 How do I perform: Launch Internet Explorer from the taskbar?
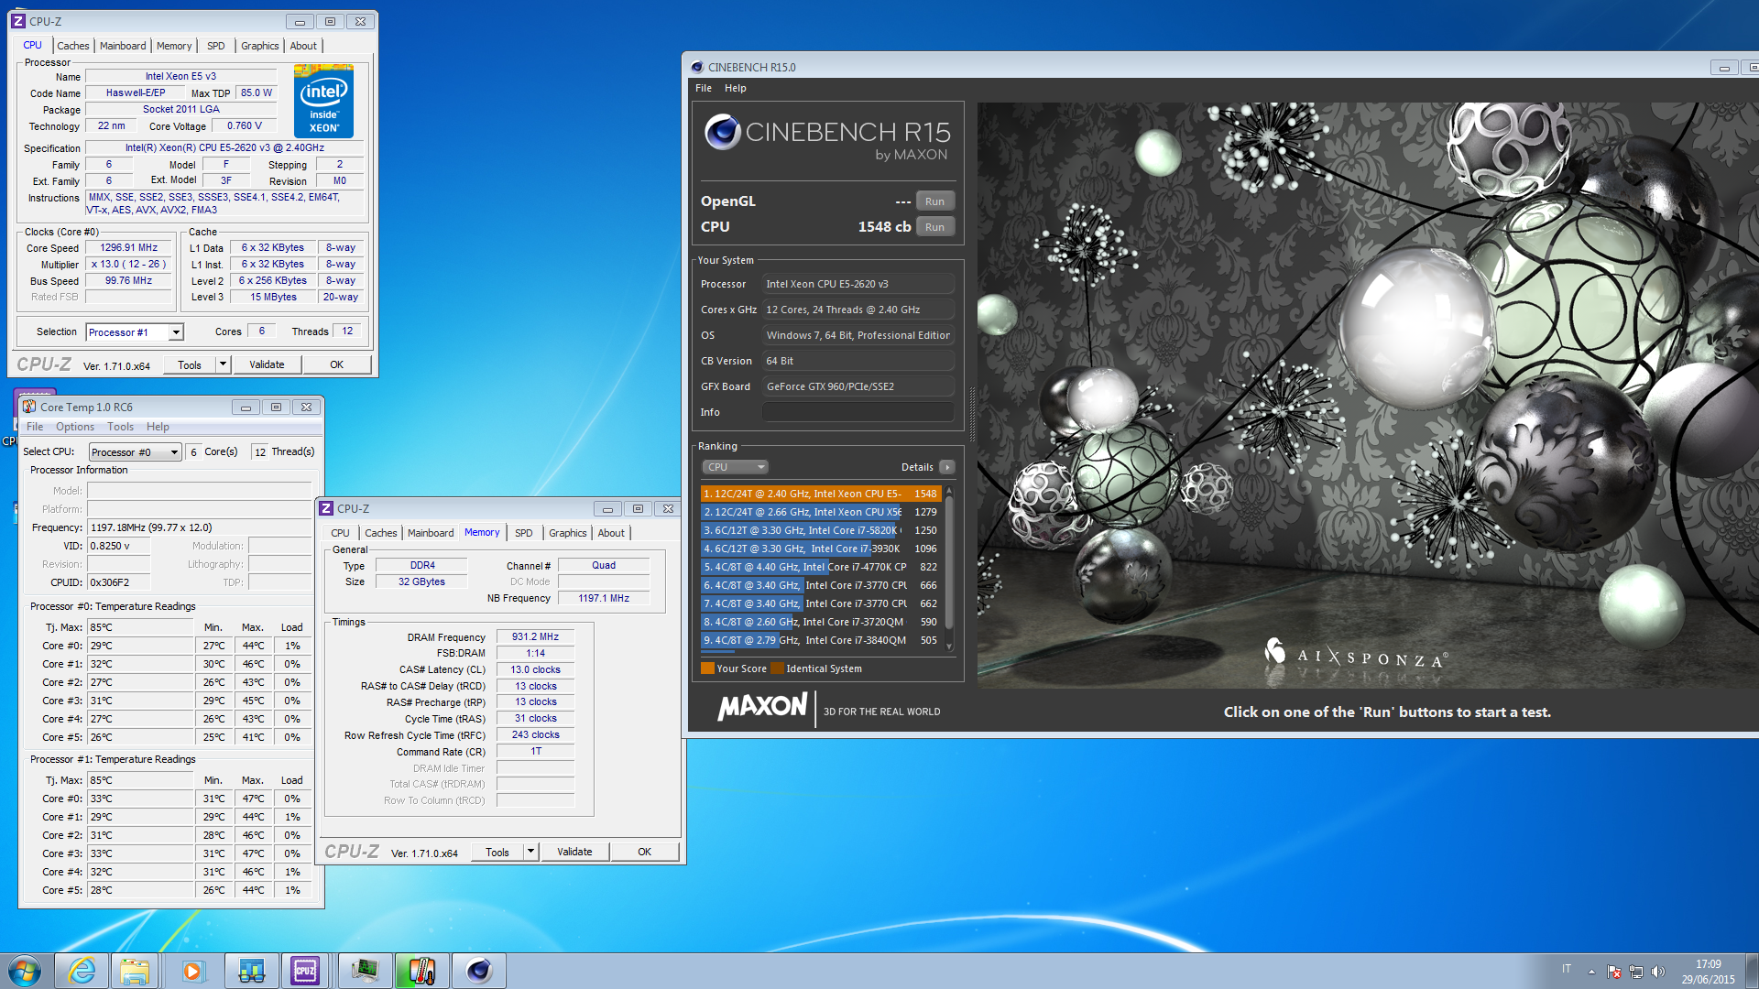pyautogui.click(x=82, y=971)
